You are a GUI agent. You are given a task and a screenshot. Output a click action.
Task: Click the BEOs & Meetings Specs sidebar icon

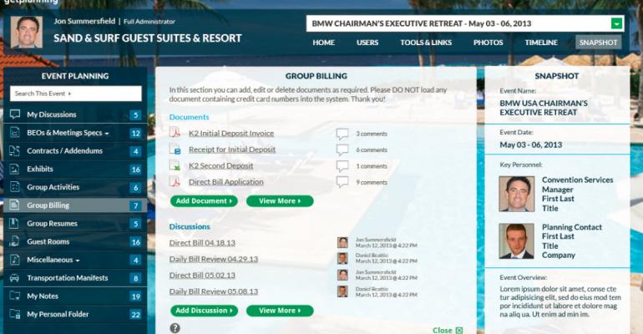15,133
